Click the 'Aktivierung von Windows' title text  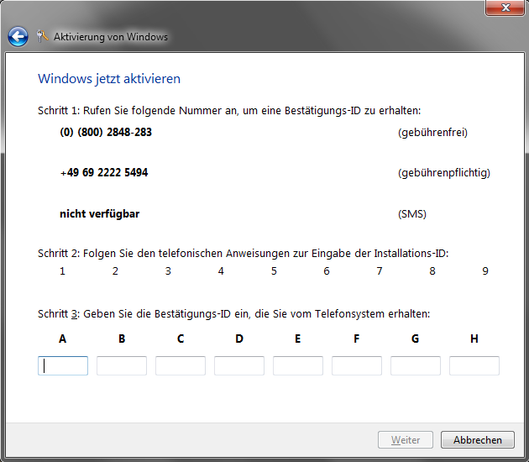(111, 36)
